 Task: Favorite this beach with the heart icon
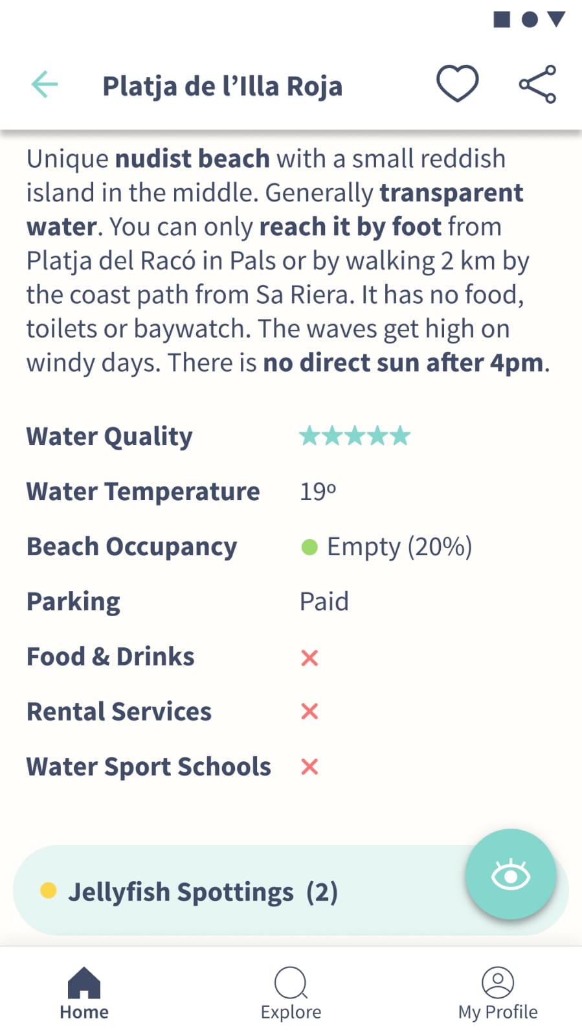[458, 84]
